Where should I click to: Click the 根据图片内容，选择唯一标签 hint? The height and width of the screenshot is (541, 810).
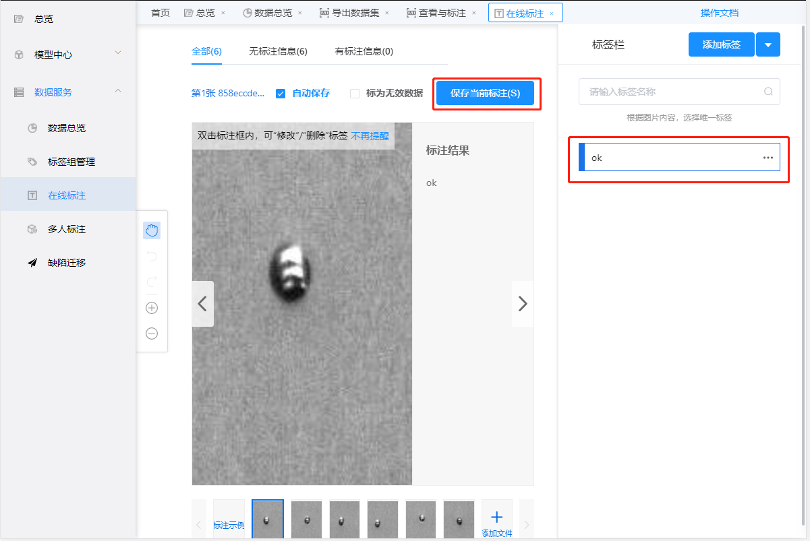[679, 117]
